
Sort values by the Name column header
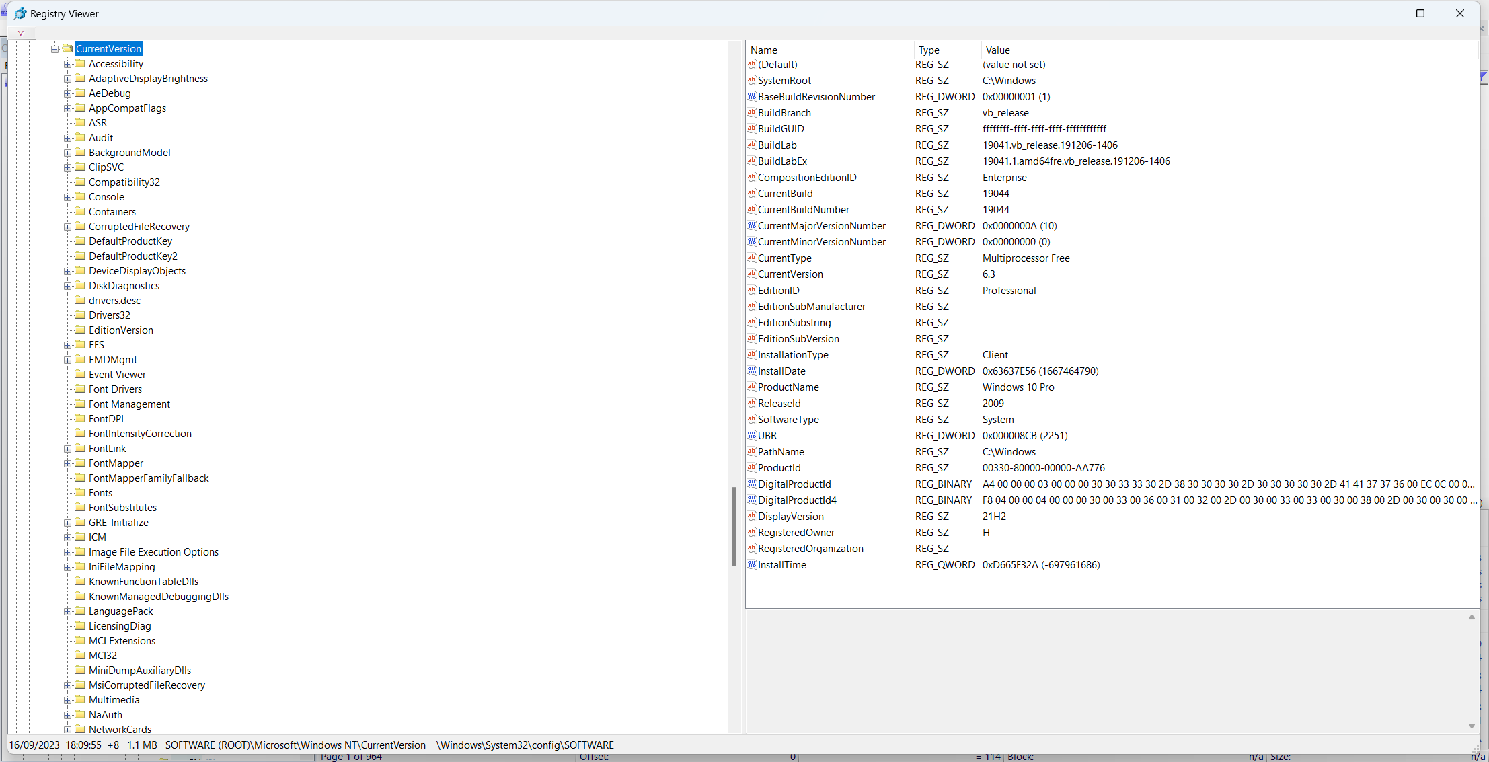coord(830,50)
